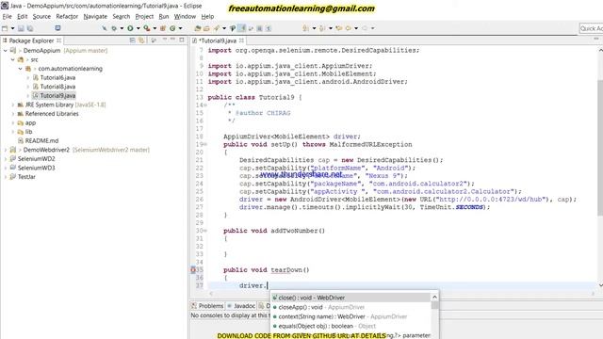The width and height of the screenshot is (603, 339).
Task: Click the Forward navigation arrow icon
Action: click(x=365, y=28)
